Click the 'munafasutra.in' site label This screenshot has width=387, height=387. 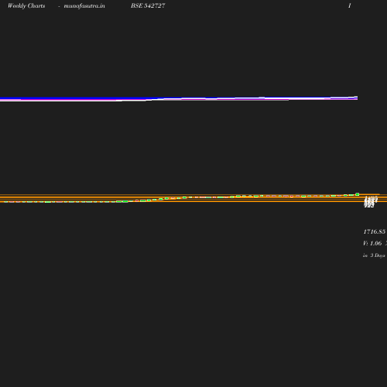click(x=84, y=6)
